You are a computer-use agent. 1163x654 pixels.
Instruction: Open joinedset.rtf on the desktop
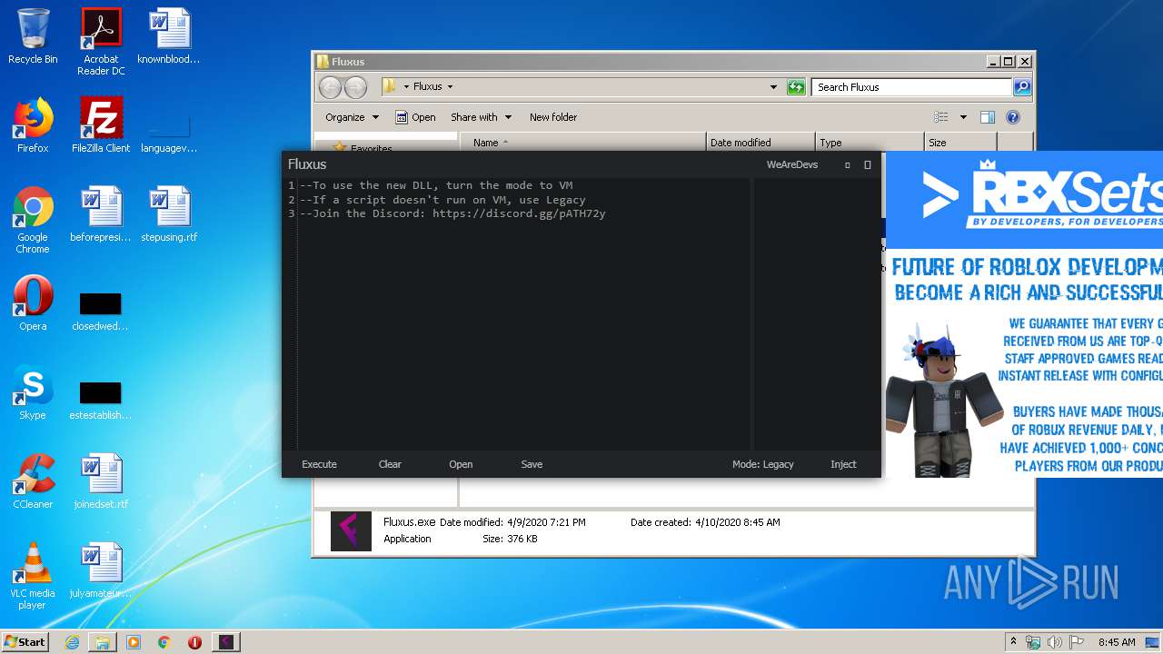click(x=101, y=481)
